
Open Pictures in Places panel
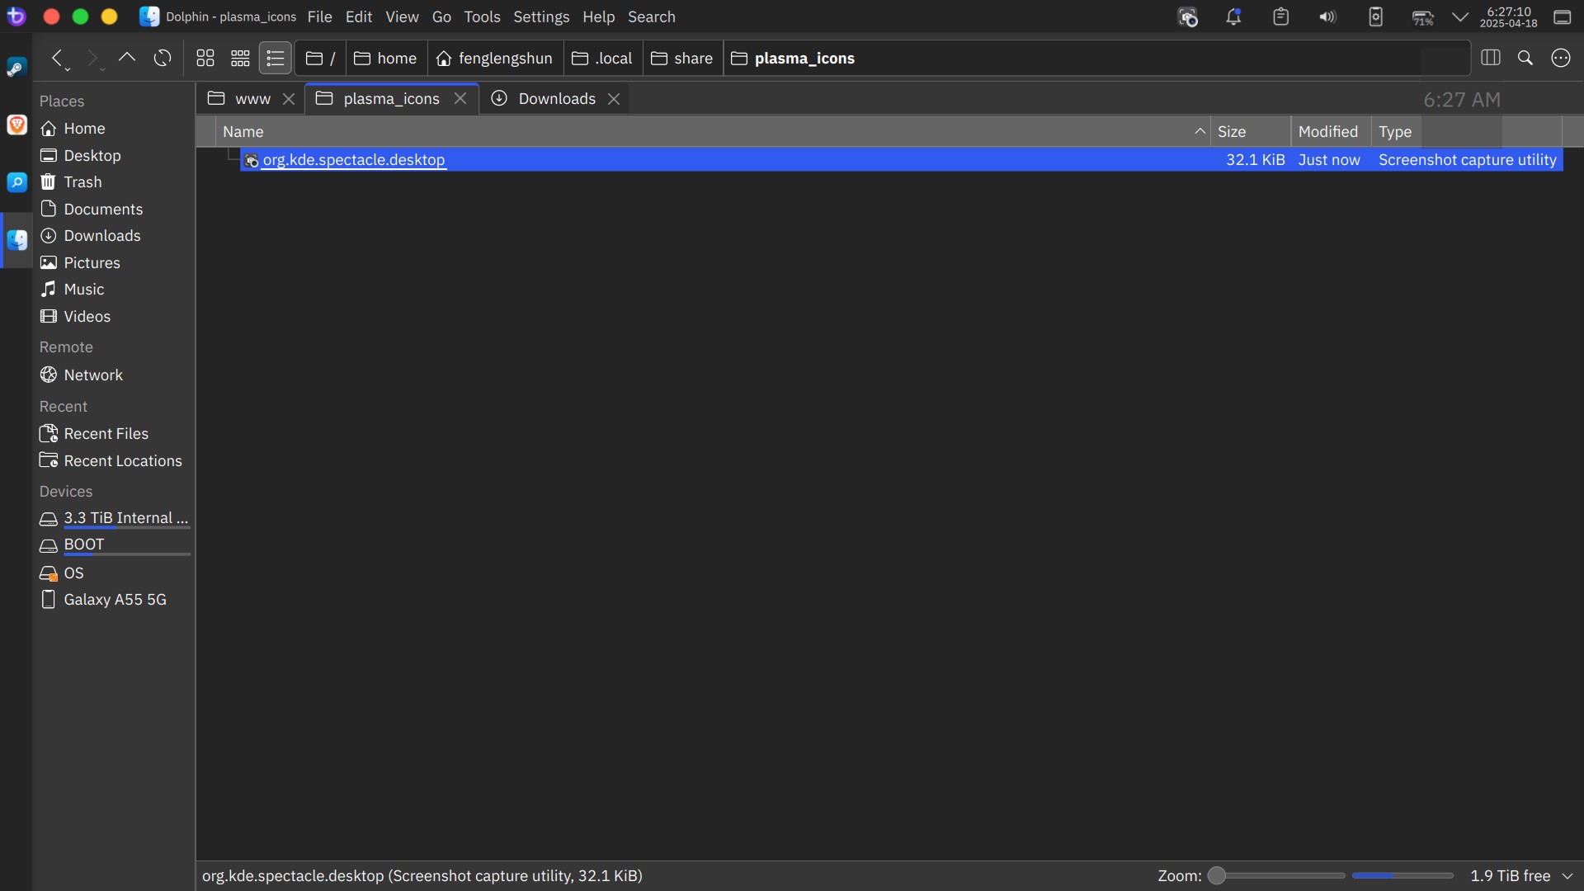coord(113,263)
